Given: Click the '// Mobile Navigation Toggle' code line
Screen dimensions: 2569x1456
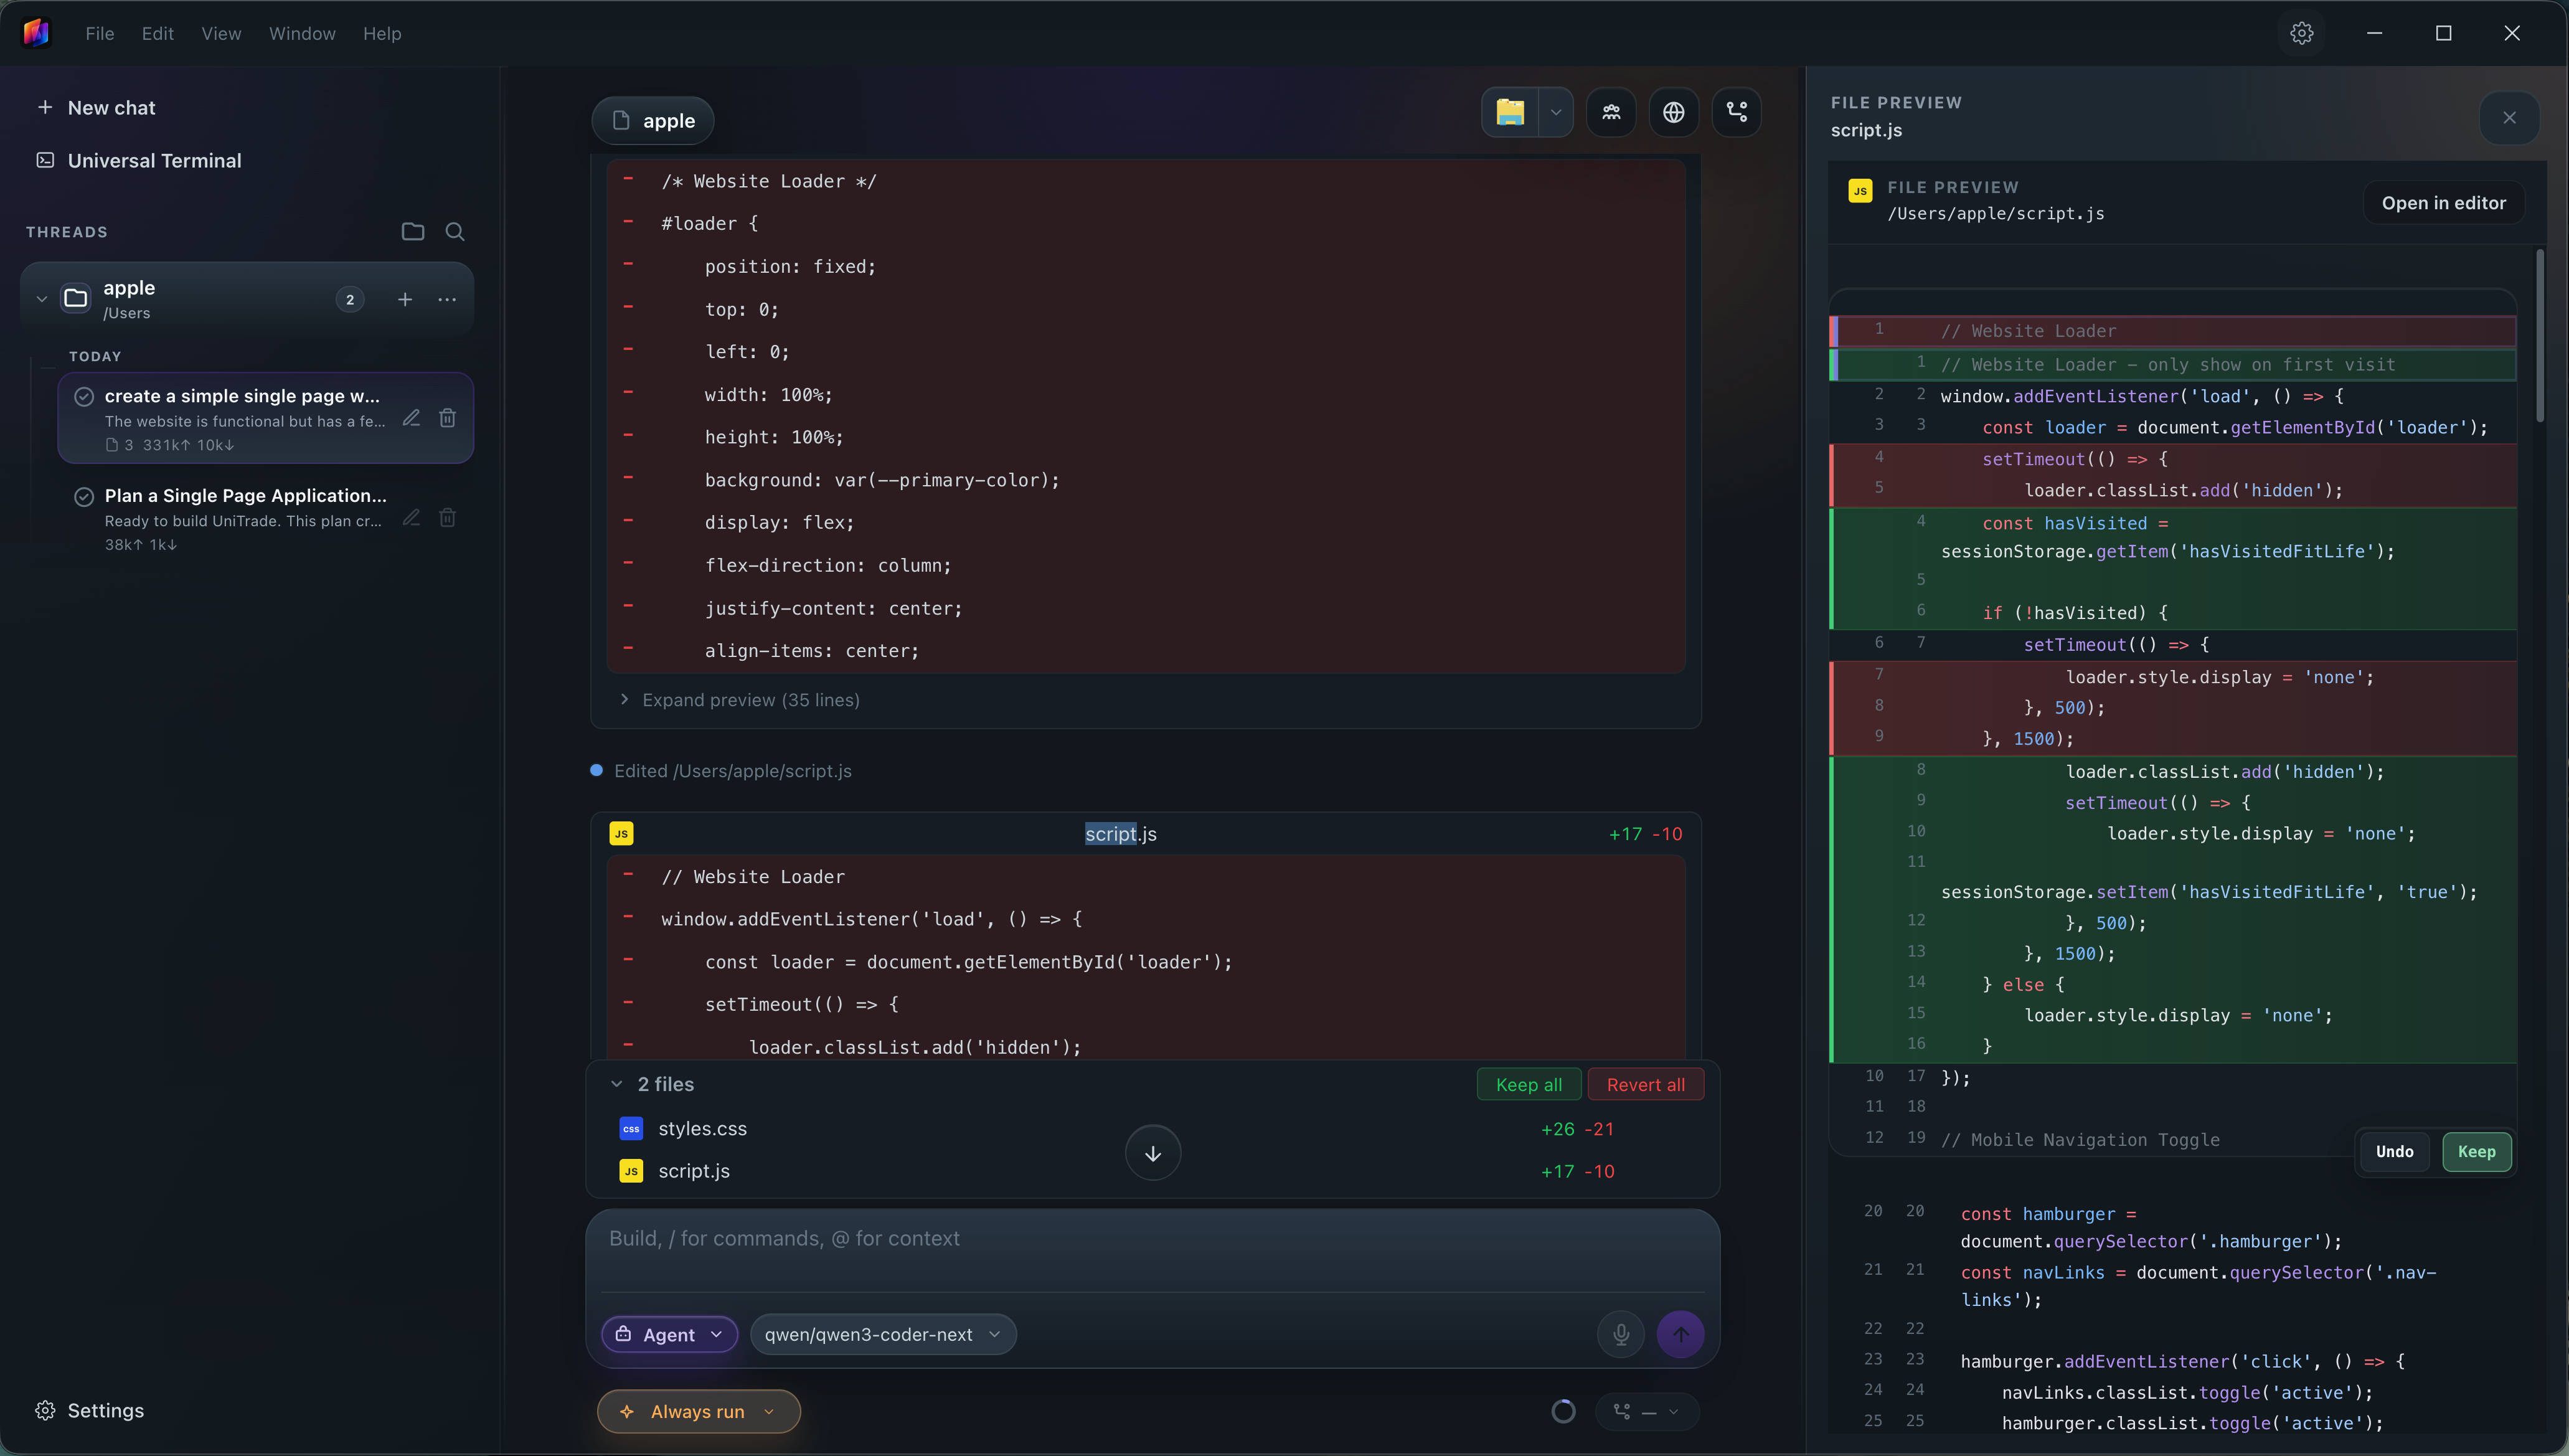Looking at the screenshot, I should pyautogui.click(x=2079, y=1139).
